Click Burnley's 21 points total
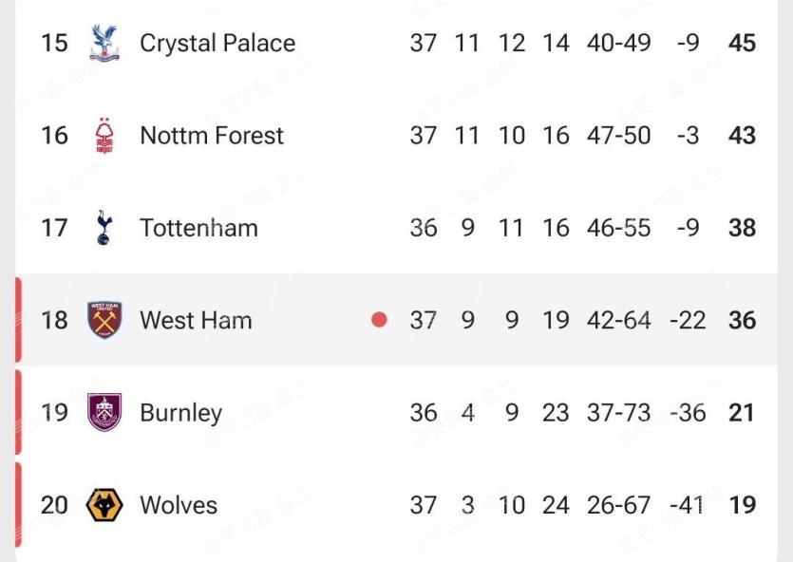The height and width of the screenshot is (562, 793). [742, 412]
